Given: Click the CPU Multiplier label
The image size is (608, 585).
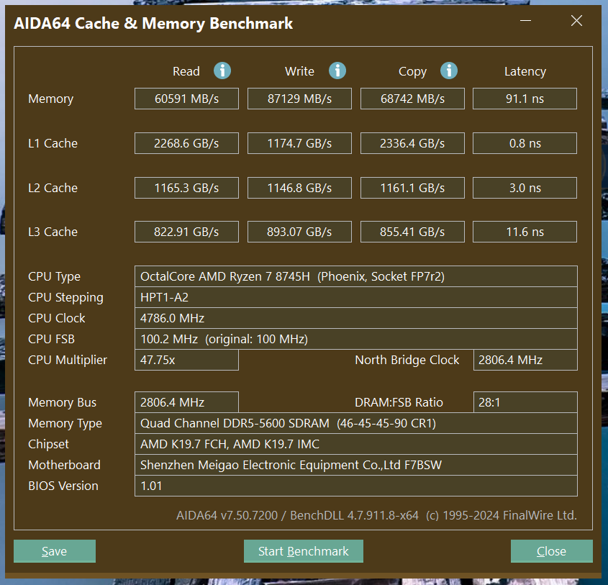Looking at the screenshot, I should click(x=68, y=360).
